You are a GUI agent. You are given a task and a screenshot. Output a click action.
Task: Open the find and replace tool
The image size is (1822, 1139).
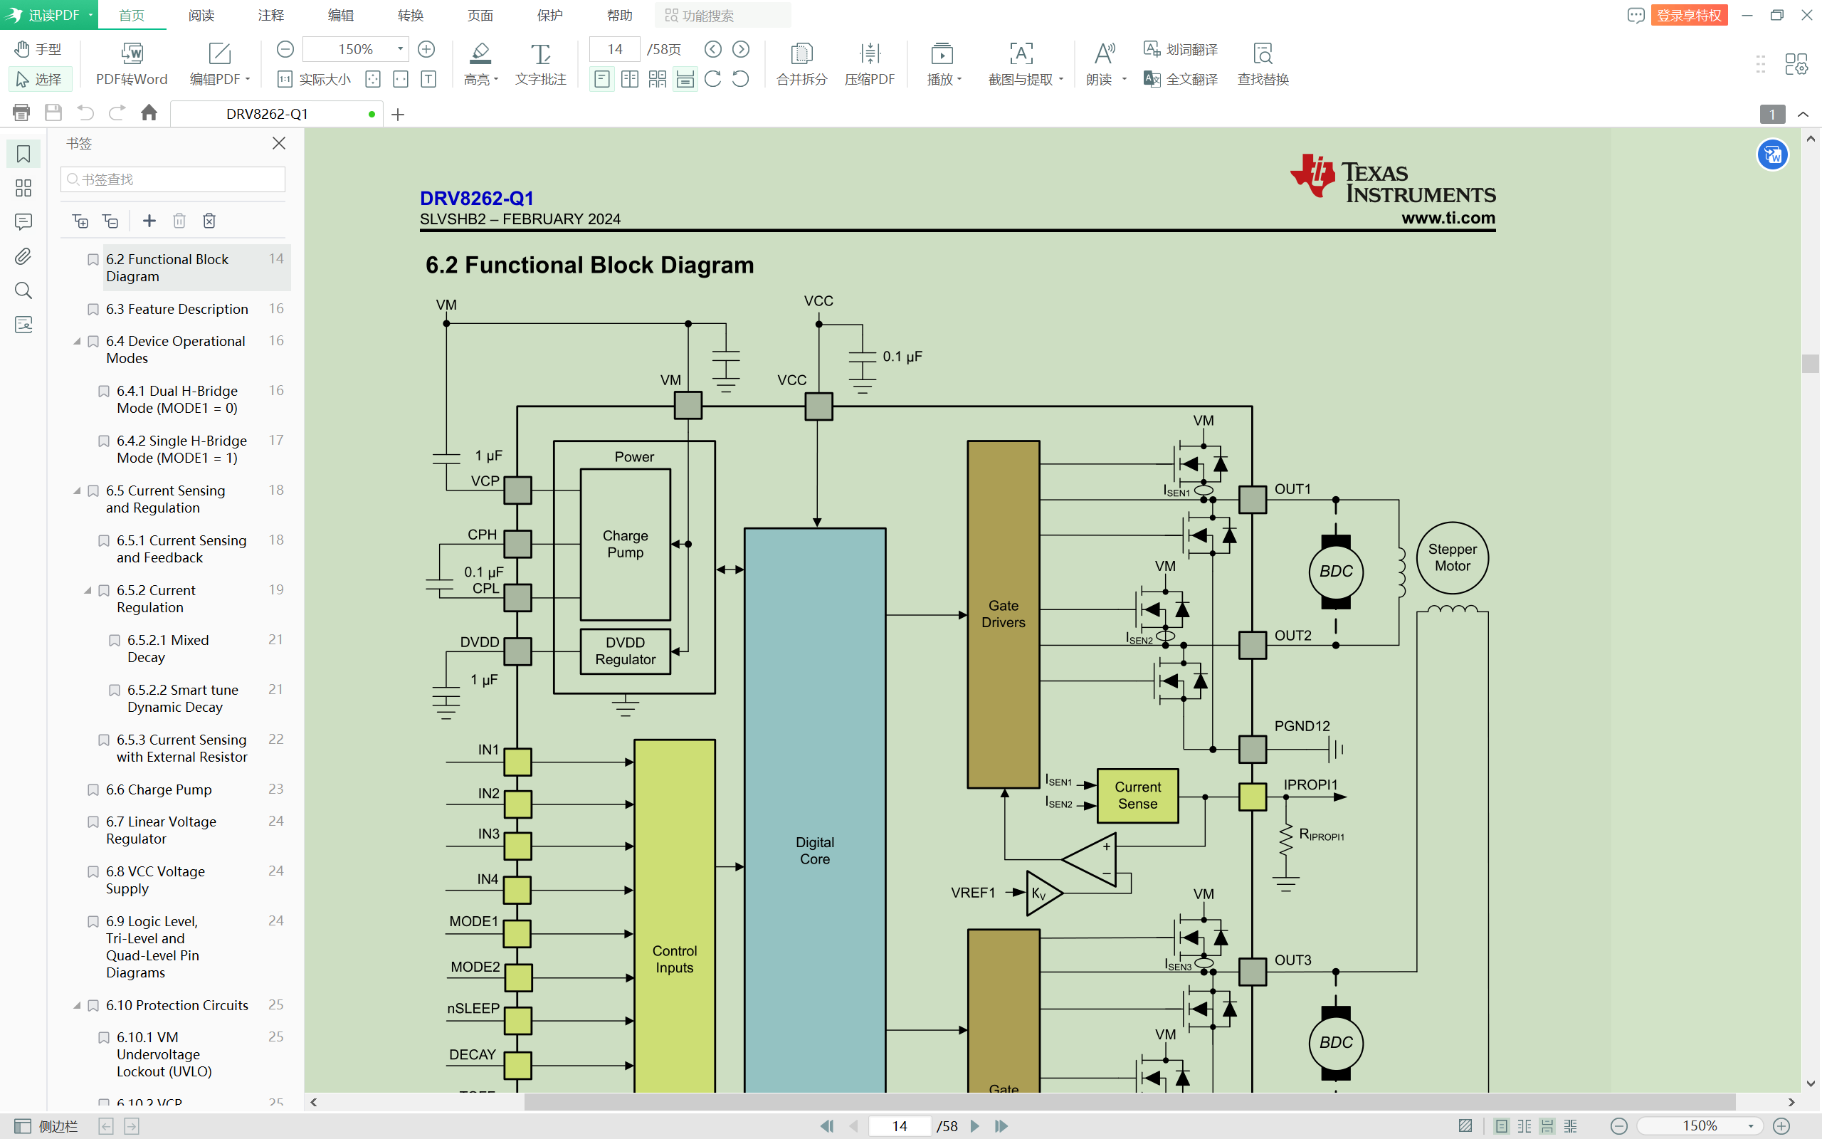click(1263, 53)
